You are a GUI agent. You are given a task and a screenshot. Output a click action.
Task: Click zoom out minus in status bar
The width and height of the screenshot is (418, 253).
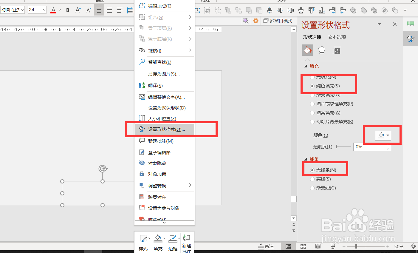tap(344, 246)
